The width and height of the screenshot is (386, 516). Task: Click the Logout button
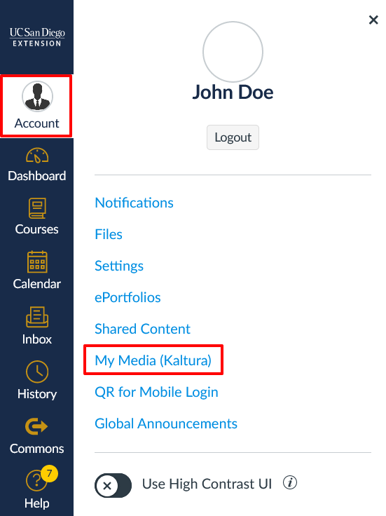tap(233, 137)
